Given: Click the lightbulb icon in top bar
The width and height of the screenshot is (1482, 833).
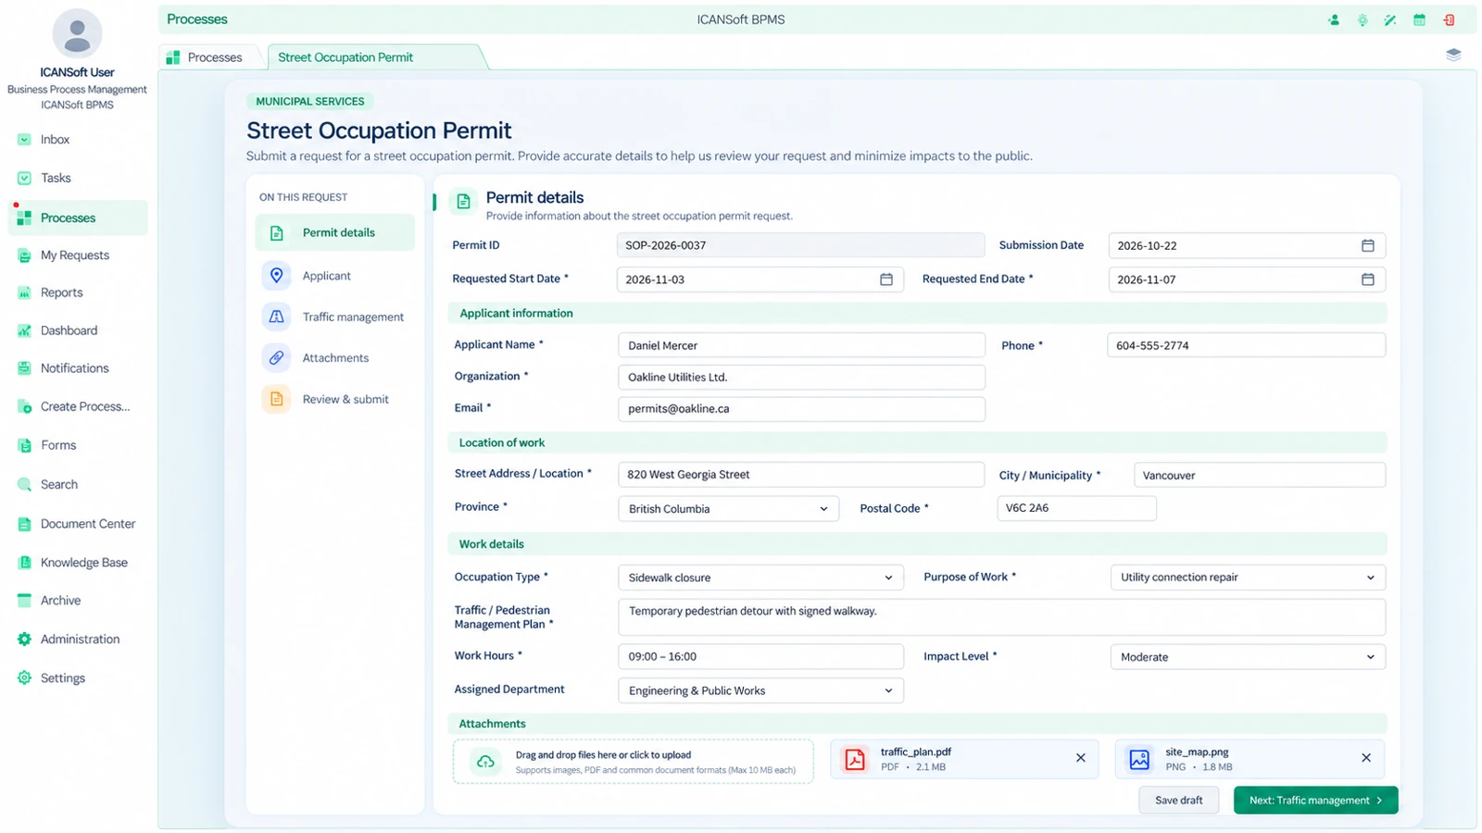Looking at the screenshot, I should click(x=1363, y=19).
